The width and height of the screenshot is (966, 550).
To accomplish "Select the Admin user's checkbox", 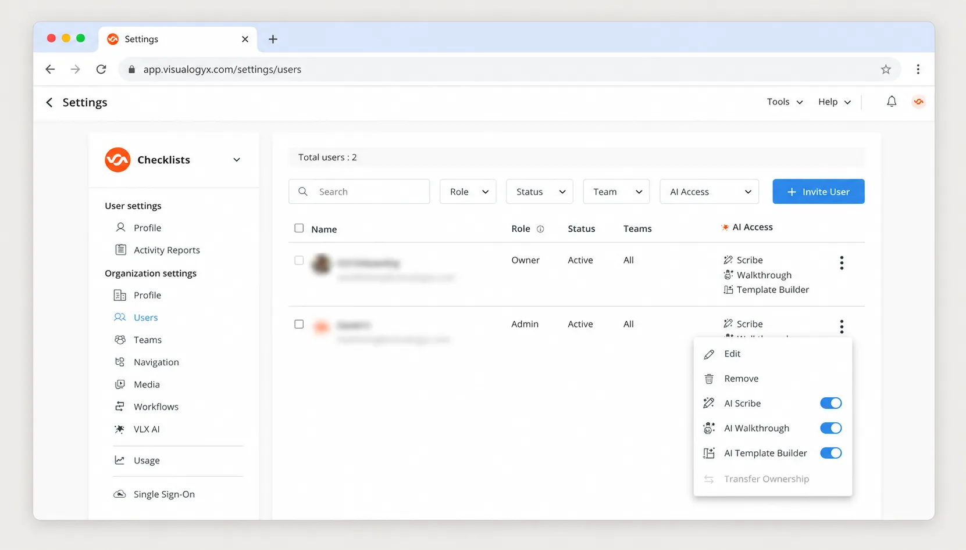I will (299, 324).
